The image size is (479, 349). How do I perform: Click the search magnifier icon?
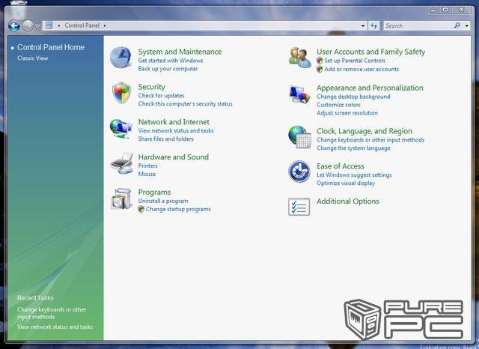click(457, 25)
